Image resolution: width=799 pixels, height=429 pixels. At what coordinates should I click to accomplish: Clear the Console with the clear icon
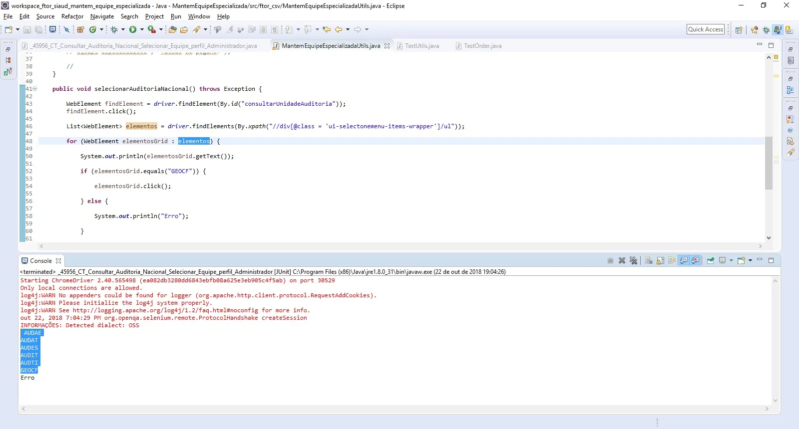point(649,260)
